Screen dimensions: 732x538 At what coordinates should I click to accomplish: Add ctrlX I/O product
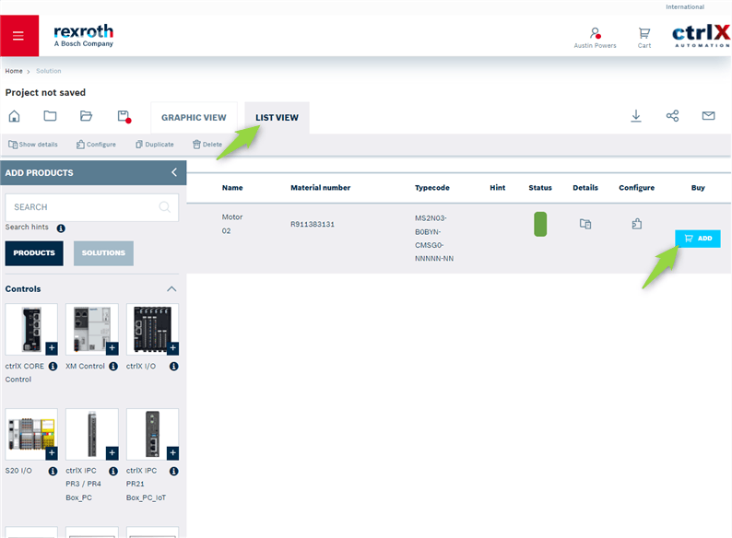pyautogui.click(x=172, y=348)
